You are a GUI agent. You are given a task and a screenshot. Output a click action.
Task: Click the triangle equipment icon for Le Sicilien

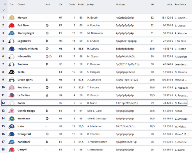(x=47, y=95)
